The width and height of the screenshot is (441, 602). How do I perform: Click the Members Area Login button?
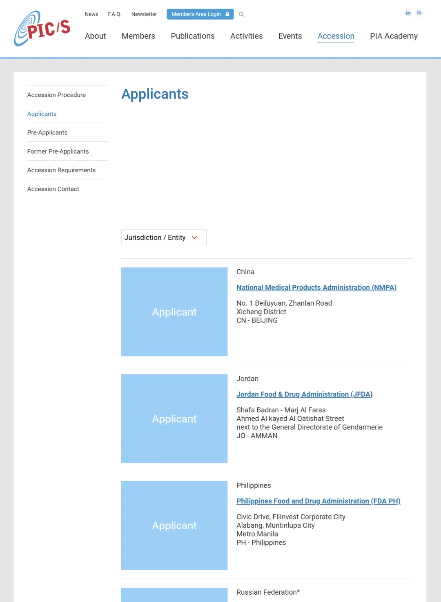(200, 14)
